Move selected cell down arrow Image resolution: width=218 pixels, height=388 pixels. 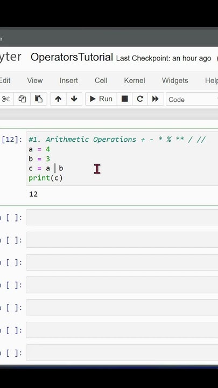click(74, 99)
